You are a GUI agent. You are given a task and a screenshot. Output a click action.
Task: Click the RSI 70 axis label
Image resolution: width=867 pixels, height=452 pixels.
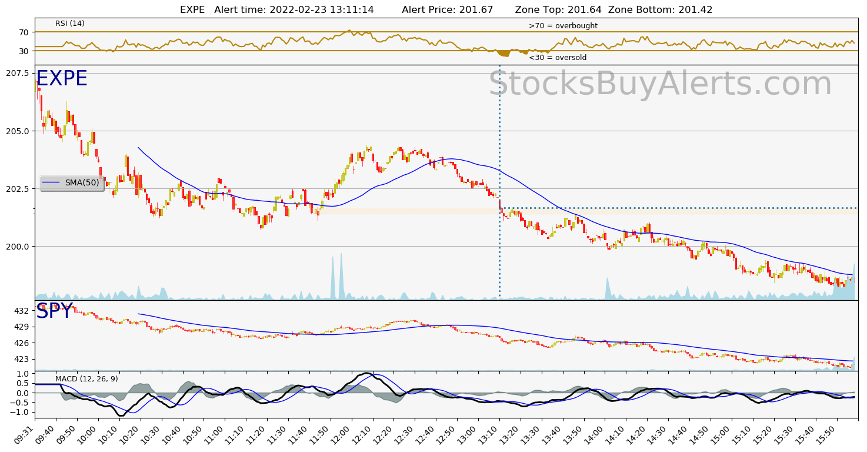coord(23,32)
